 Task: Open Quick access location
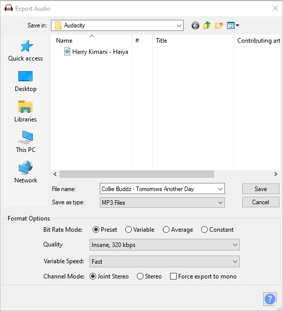coord(25,51)
